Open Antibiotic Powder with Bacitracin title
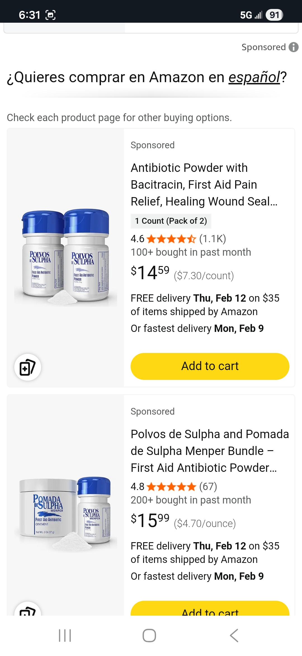This screenshot has width=302, height=656. click(204, 184)
